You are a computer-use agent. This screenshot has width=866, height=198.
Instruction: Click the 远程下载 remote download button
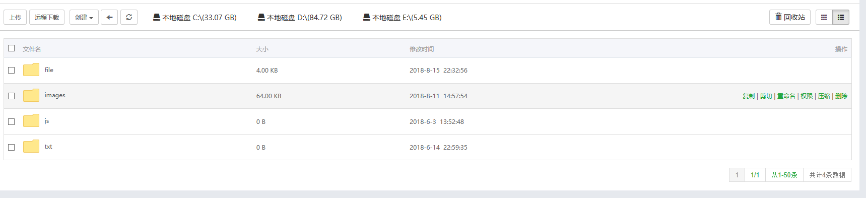(x=47, y=17)
